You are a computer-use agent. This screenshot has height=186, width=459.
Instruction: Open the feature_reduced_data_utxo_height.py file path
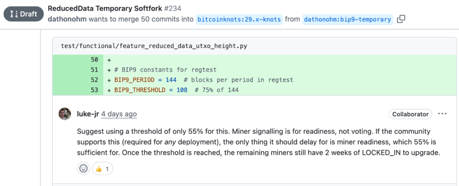[x=154, y=46]
